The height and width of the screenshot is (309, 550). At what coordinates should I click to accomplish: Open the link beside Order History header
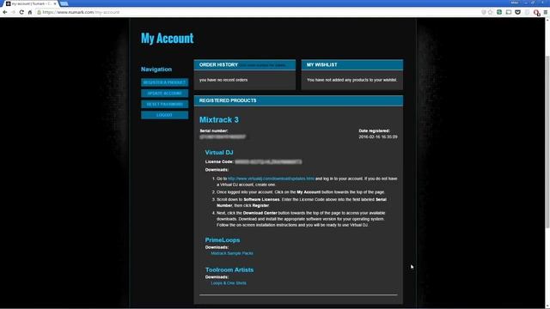click(263, 65)
